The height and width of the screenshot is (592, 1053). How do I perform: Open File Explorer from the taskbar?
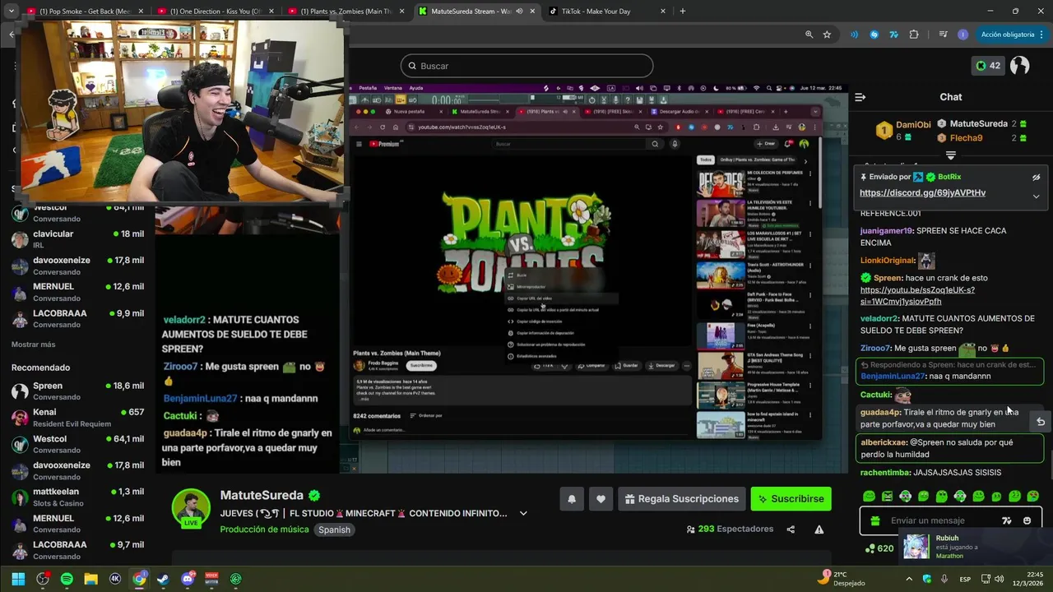(x=90, y=579)
